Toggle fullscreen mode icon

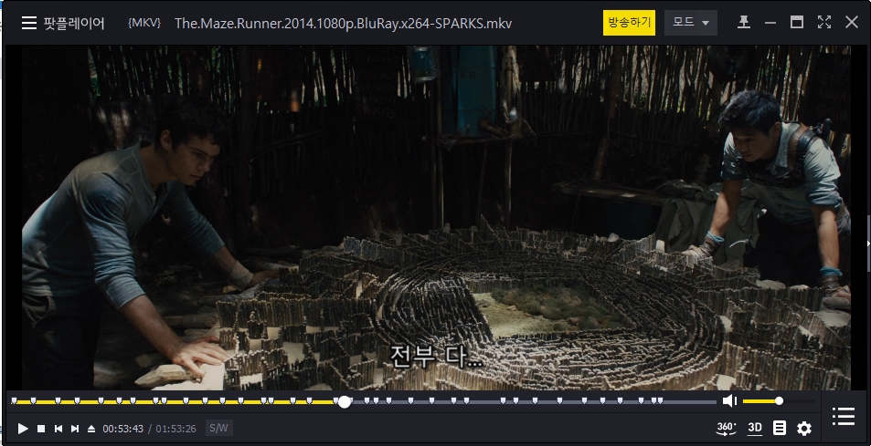[824, 22]
